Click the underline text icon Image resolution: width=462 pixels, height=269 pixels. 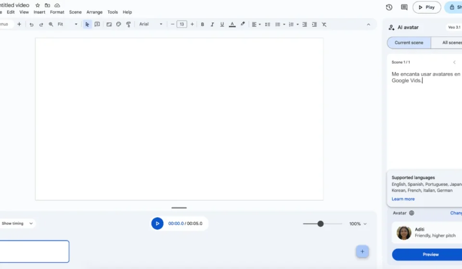point(222,24)
